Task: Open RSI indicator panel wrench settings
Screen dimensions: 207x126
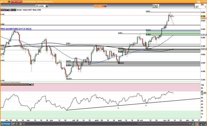Action: 28,84
